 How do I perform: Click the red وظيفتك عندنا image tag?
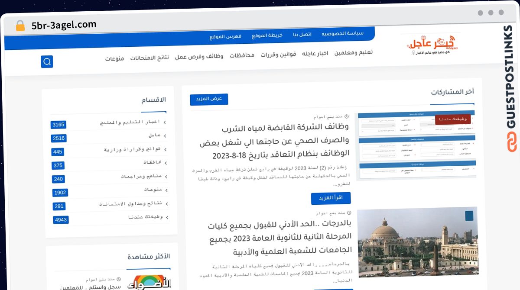tap(453, 119)
